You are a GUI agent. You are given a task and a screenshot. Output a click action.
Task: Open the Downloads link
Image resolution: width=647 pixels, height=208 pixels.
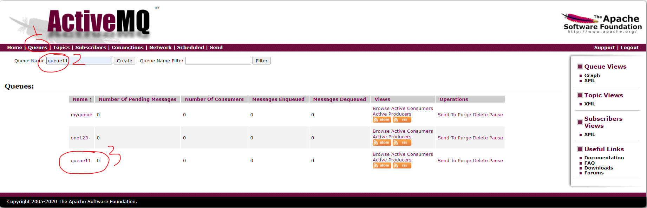coord(599,168)
